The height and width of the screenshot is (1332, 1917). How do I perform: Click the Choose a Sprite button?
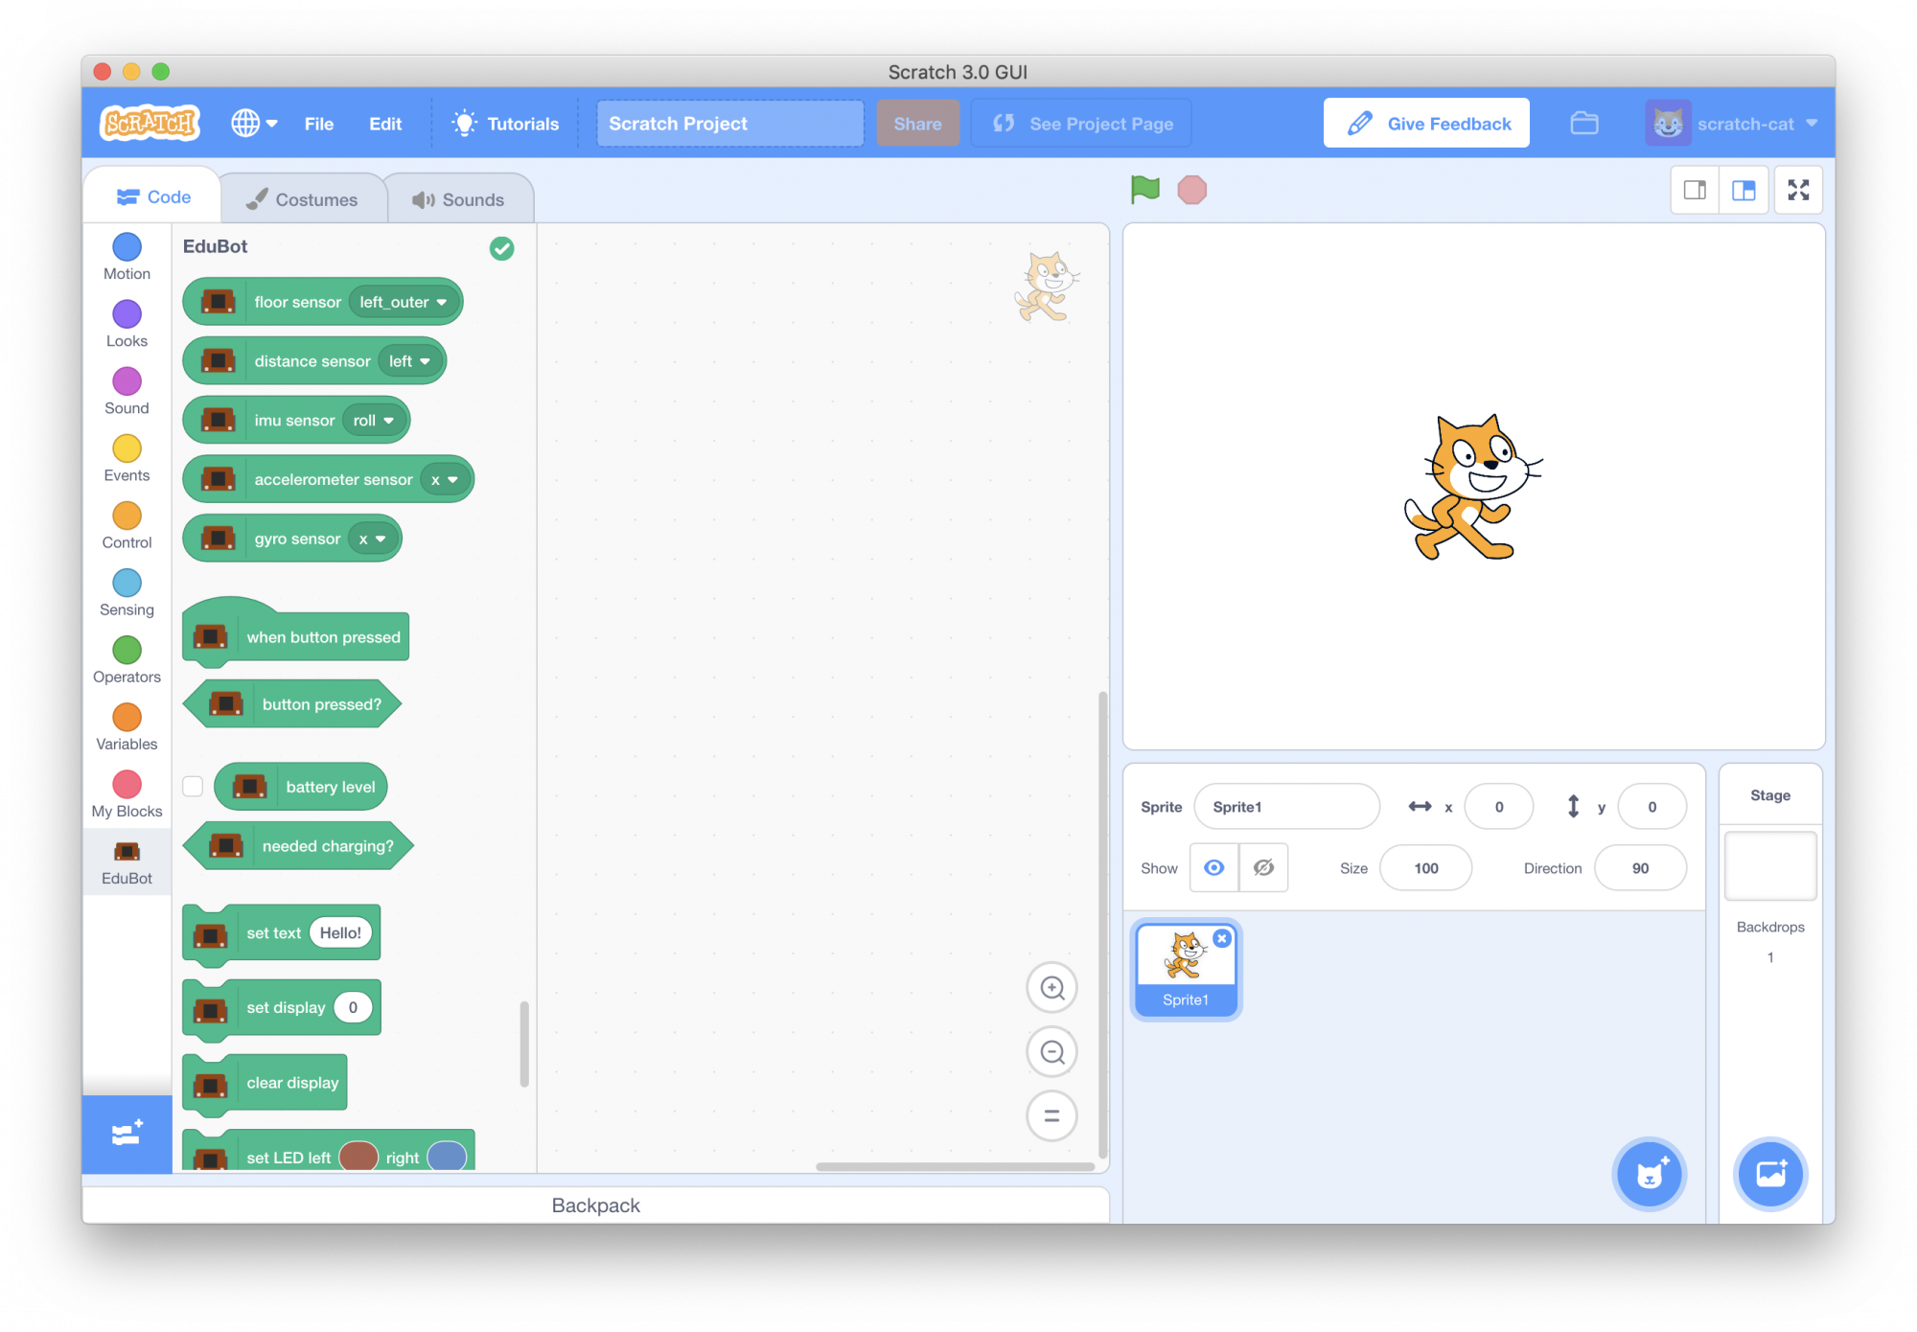[1649, 1174]
